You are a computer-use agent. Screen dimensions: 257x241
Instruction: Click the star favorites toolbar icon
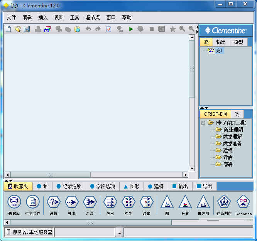coord(173,29)
